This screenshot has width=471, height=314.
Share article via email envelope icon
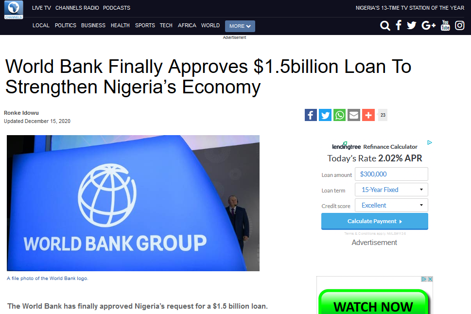pos(354,115)
